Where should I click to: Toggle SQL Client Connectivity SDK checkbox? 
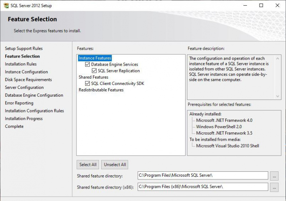(87, 84)
